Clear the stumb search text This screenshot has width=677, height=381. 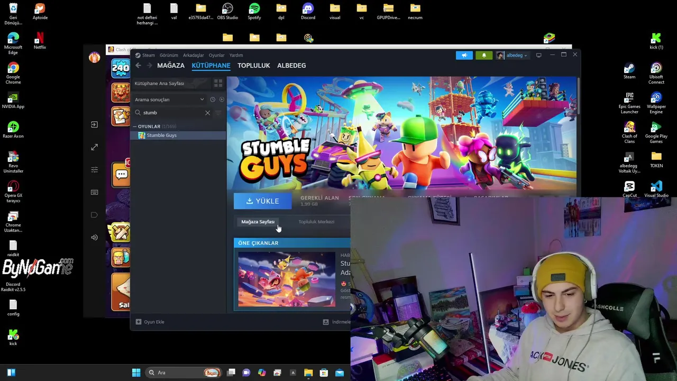(207, 113)
